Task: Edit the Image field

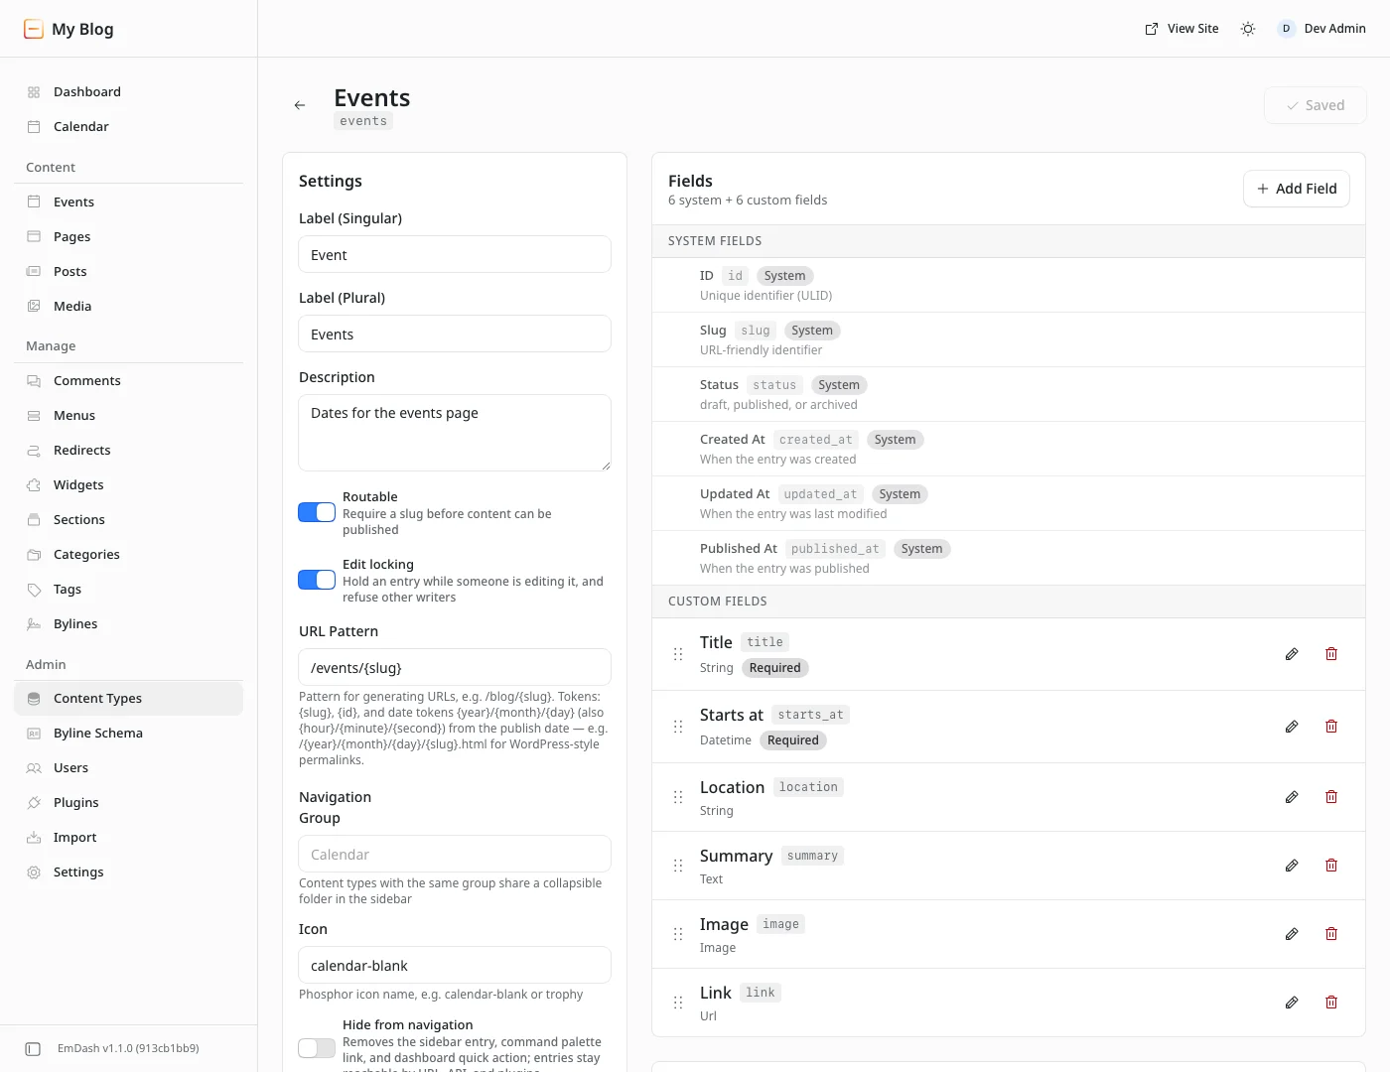Action: coord(1292,934)
